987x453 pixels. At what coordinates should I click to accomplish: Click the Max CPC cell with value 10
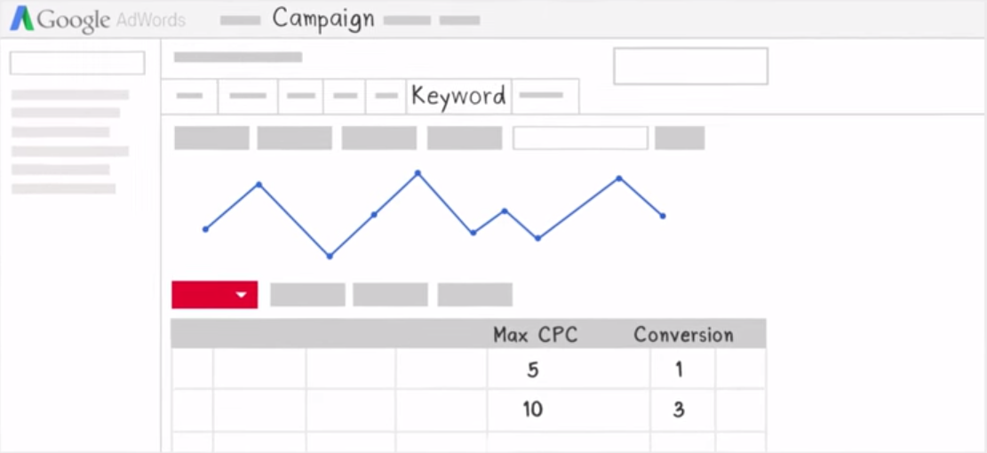pos(533,409)
